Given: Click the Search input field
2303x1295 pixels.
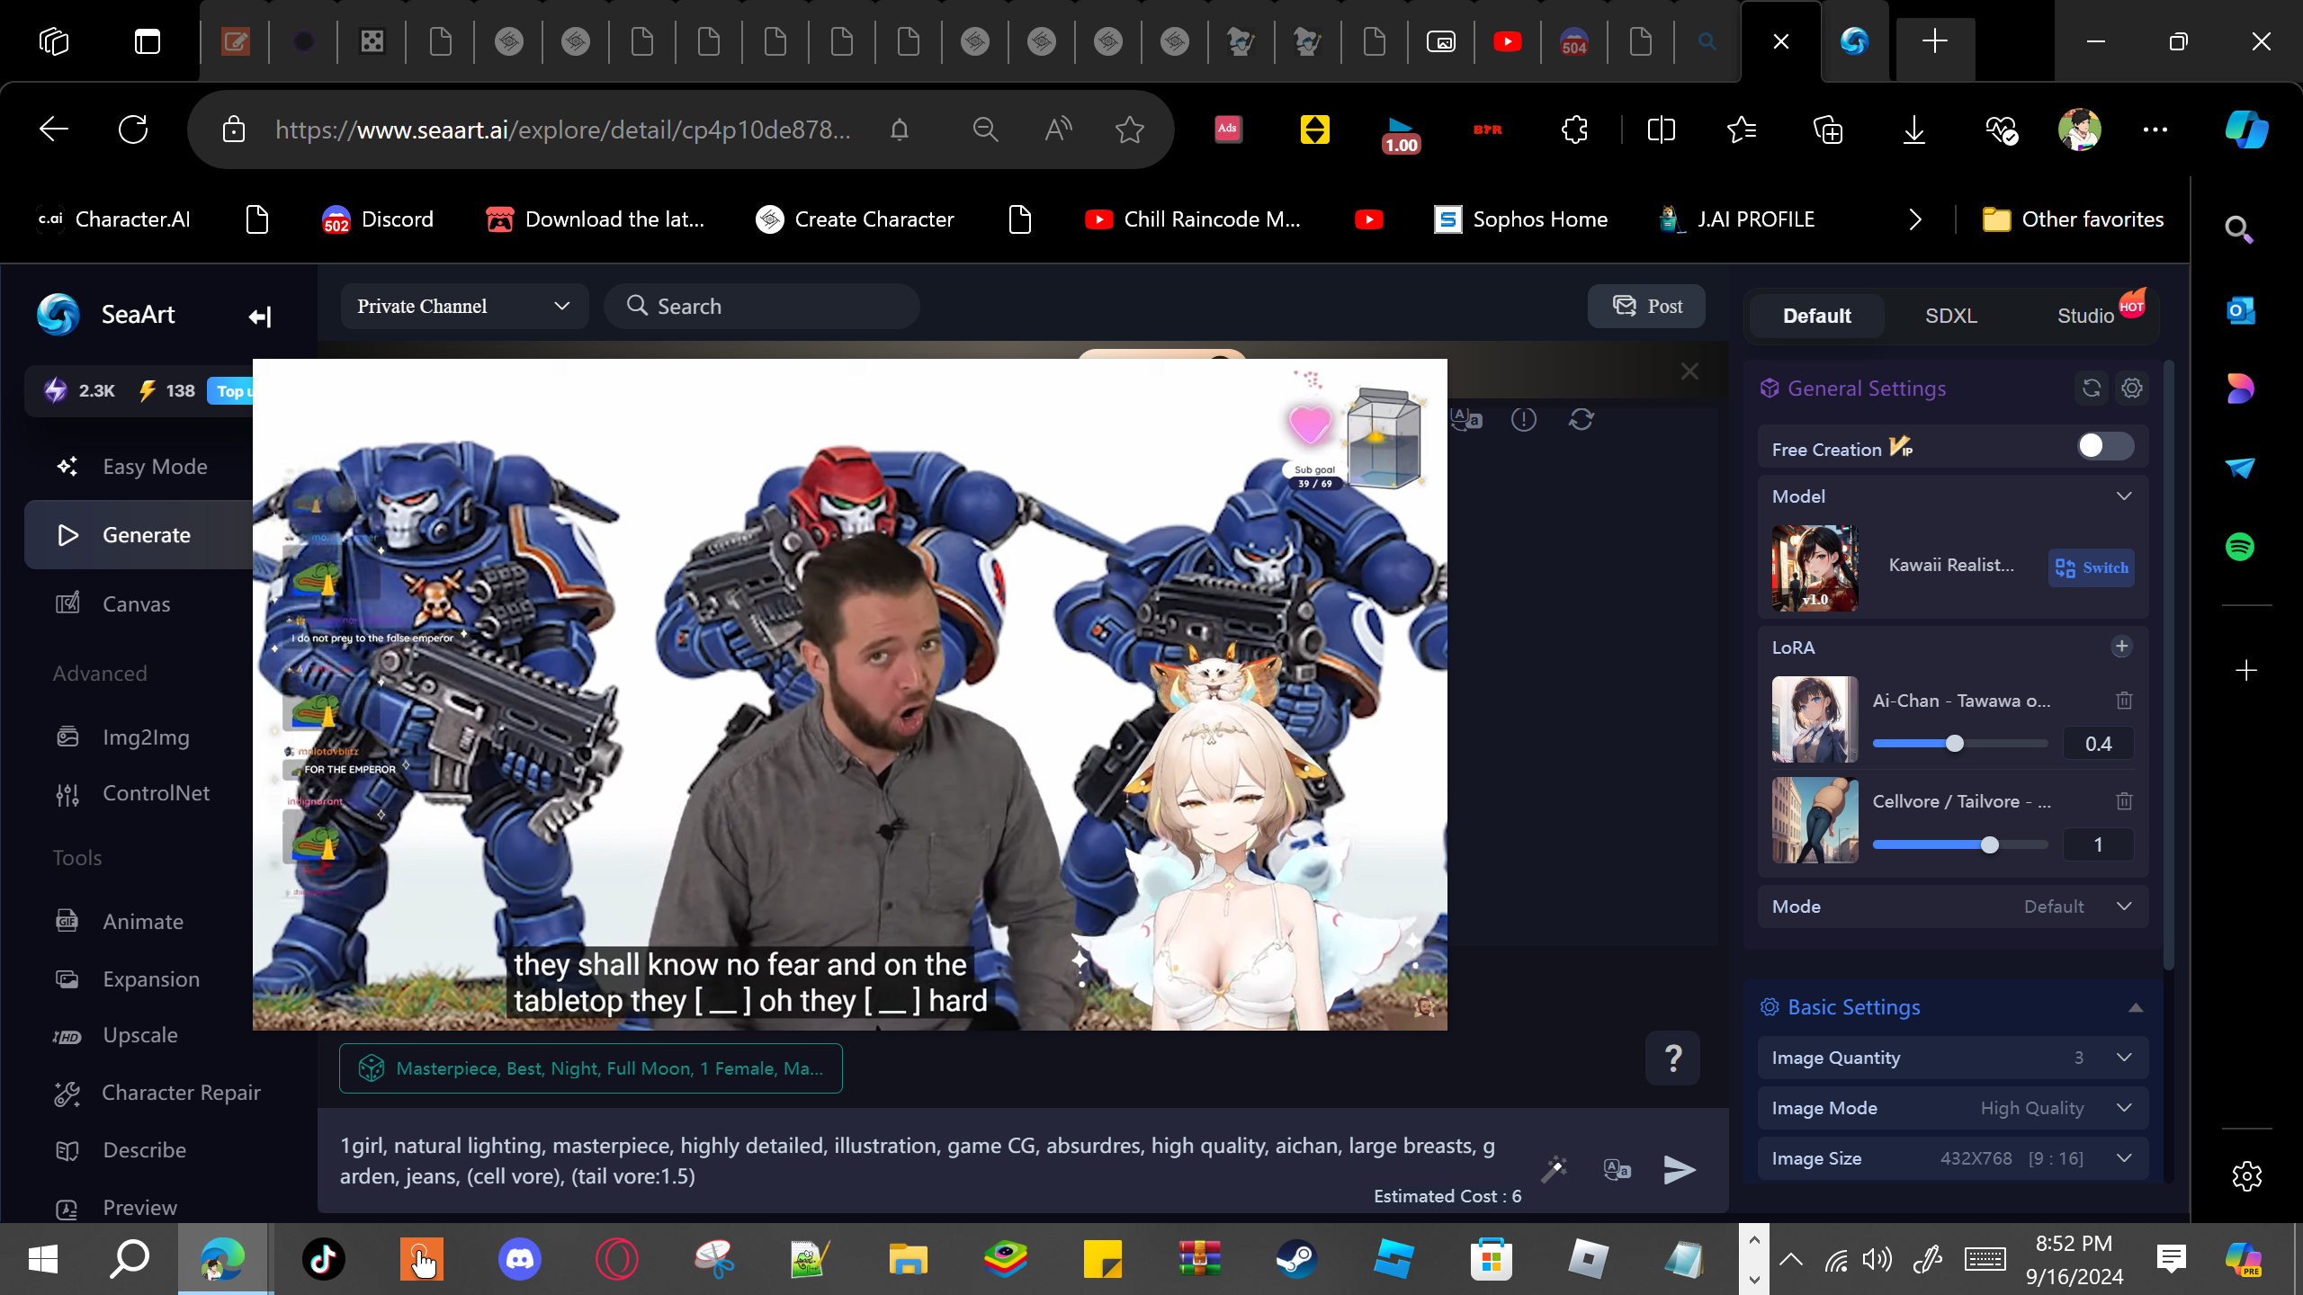Looking at the screenshot, I should 762,307.
